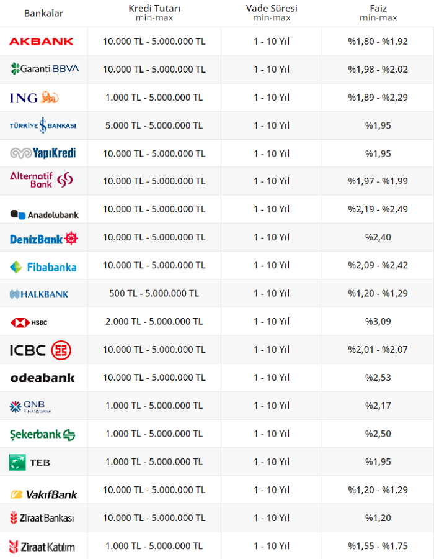Screen dimensions: 434x559
Task: Open the ICBC logo
Action: click(41, 350)
